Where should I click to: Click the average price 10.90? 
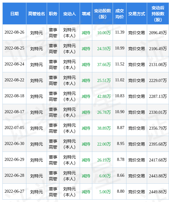(x=120, y=112)
